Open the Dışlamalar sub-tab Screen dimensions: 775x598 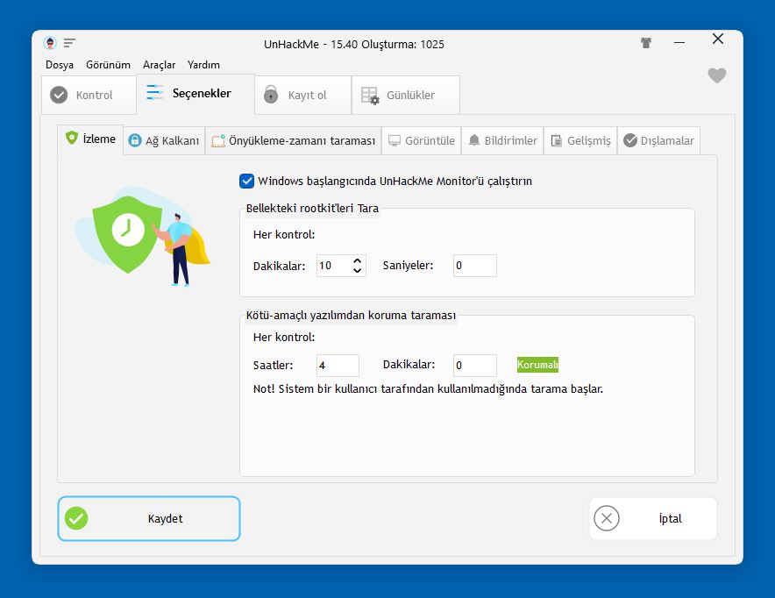[x=659, y=141]
